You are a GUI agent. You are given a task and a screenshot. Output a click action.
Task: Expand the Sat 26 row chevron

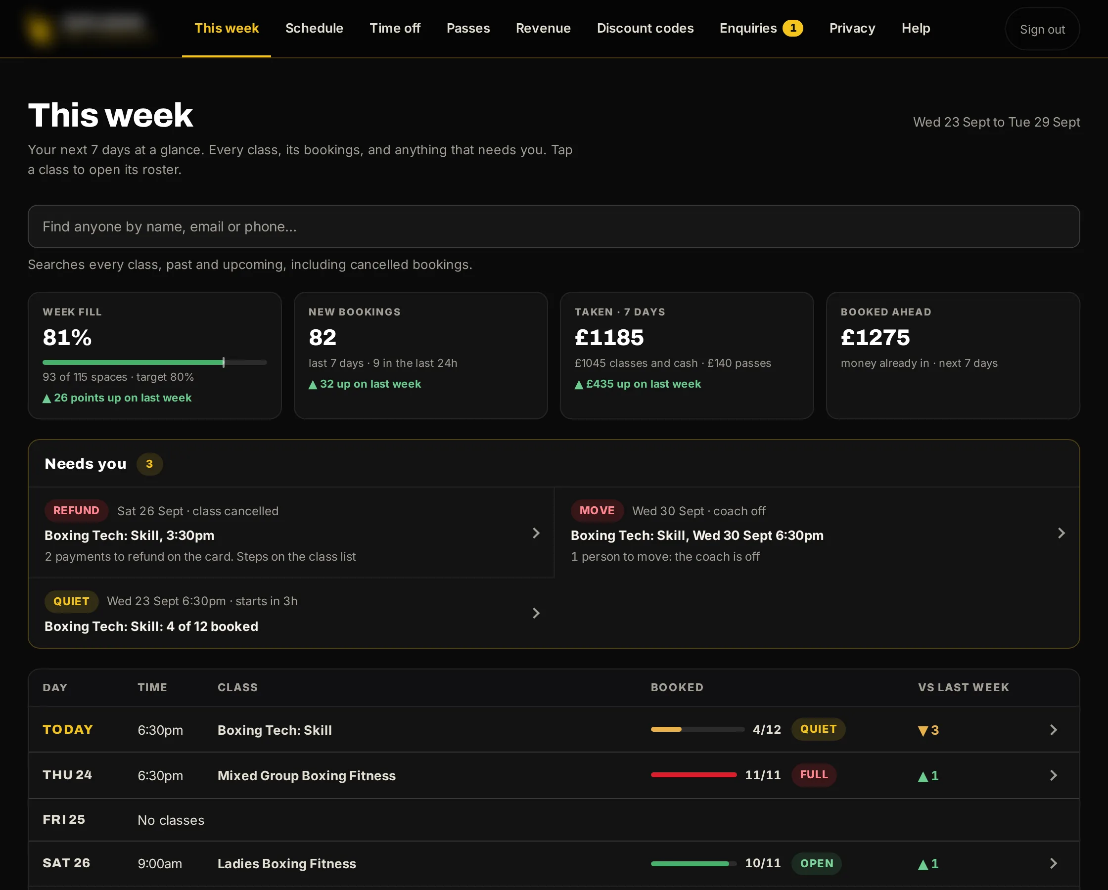pos(1053,864)
